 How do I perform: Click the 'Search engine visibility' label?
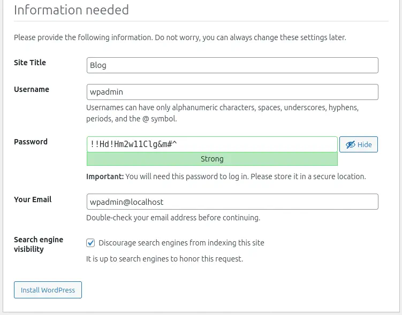point(38,244)
